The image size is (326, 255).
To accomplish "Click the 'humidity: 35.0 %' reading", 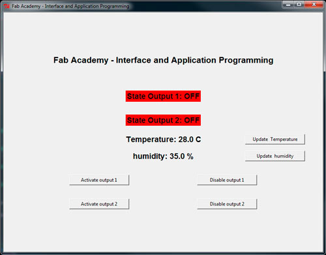I will coord(163,157).
